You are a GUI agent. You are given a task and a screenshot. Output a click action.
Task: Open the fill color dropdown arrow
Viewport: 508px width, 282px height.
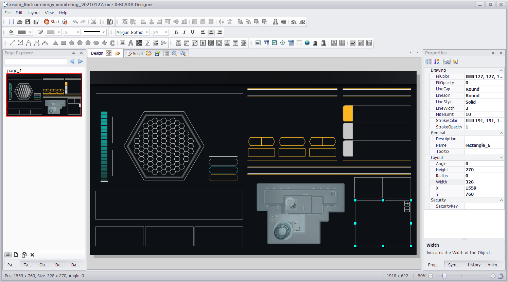30,32
